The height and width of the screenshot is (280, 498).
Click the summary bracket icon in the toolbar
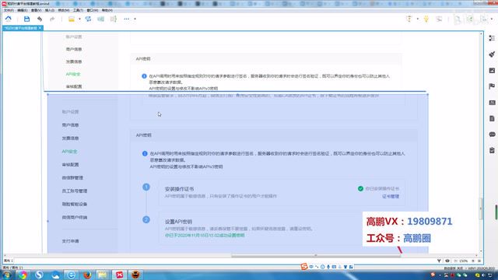(114, 19)
